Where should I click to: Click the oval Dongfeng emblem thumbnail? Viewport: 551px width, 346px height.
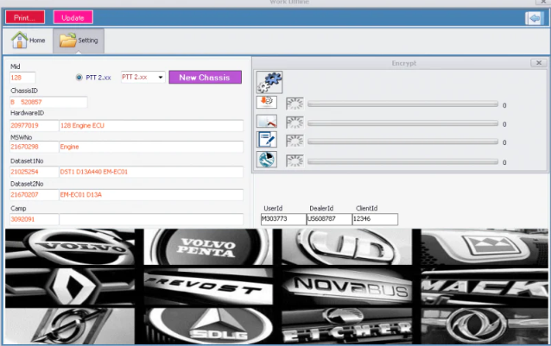[484, 326]
